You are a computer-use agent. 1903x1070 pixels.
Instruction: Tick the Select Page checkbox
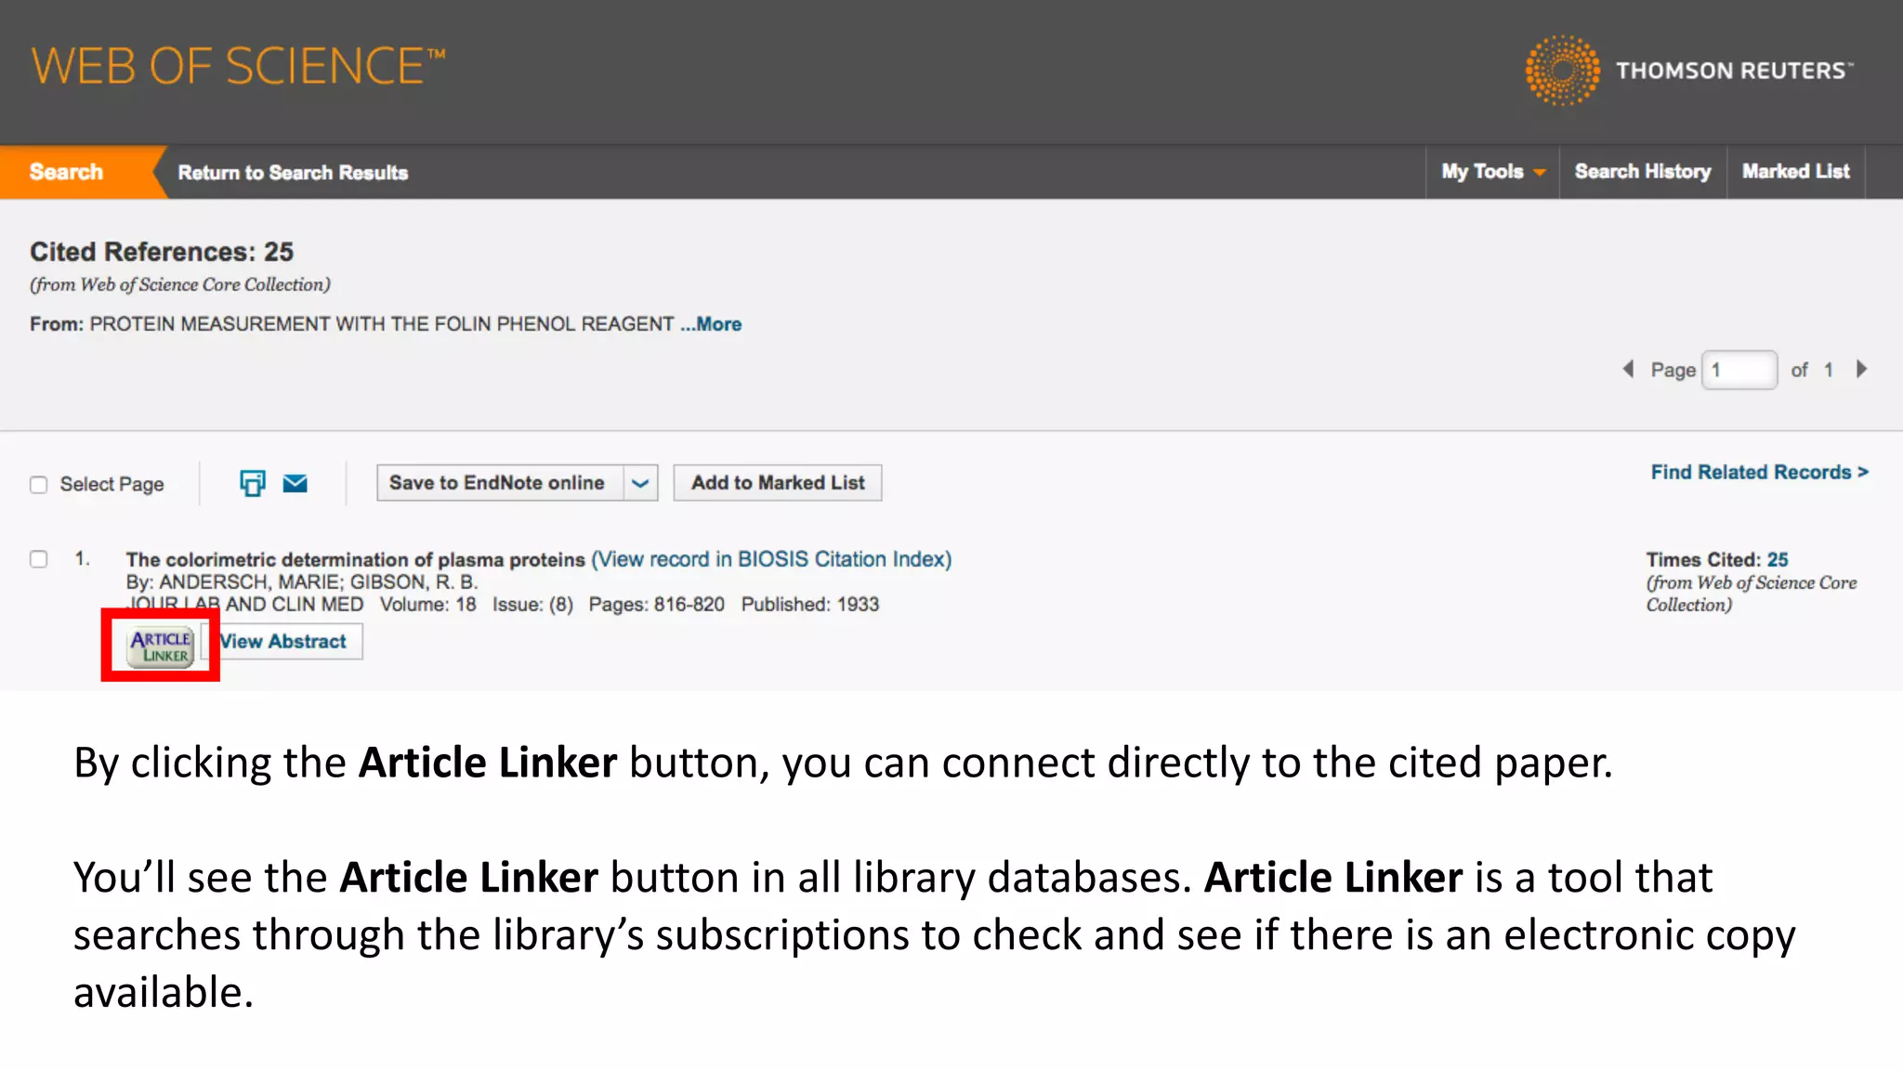(x=38, y=485)
